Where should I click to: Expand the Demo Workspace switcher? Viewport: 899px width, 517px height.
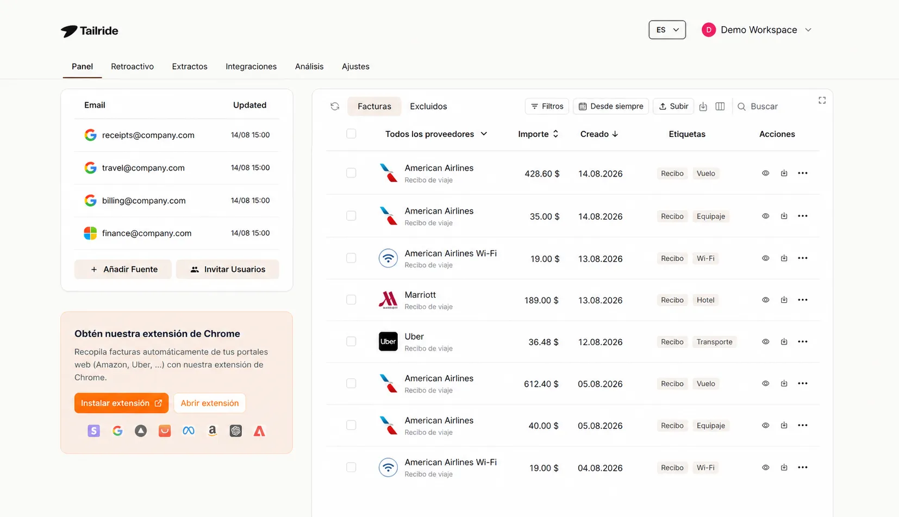[757, 30]
